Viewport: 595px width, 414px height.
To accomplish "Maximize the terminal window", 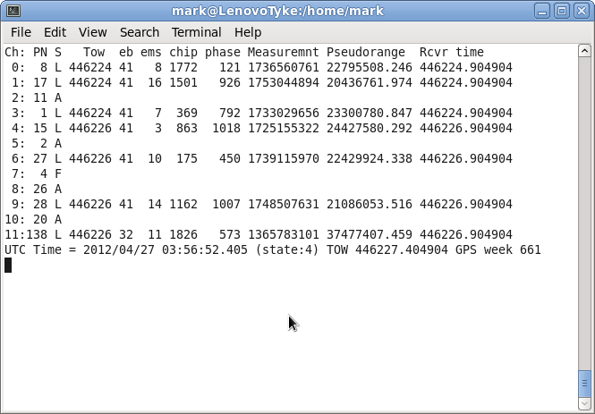I will 562,11.
